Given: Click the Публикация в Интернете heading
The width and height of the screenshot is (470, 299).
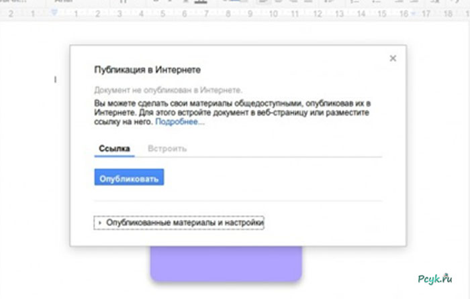Looking at the screenshot, I should (147, 70).
